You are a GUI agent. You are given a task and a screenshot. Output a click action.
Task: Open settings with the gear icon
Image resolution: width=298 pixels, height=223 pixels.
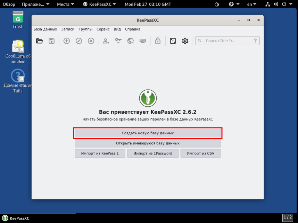[185, 41]
